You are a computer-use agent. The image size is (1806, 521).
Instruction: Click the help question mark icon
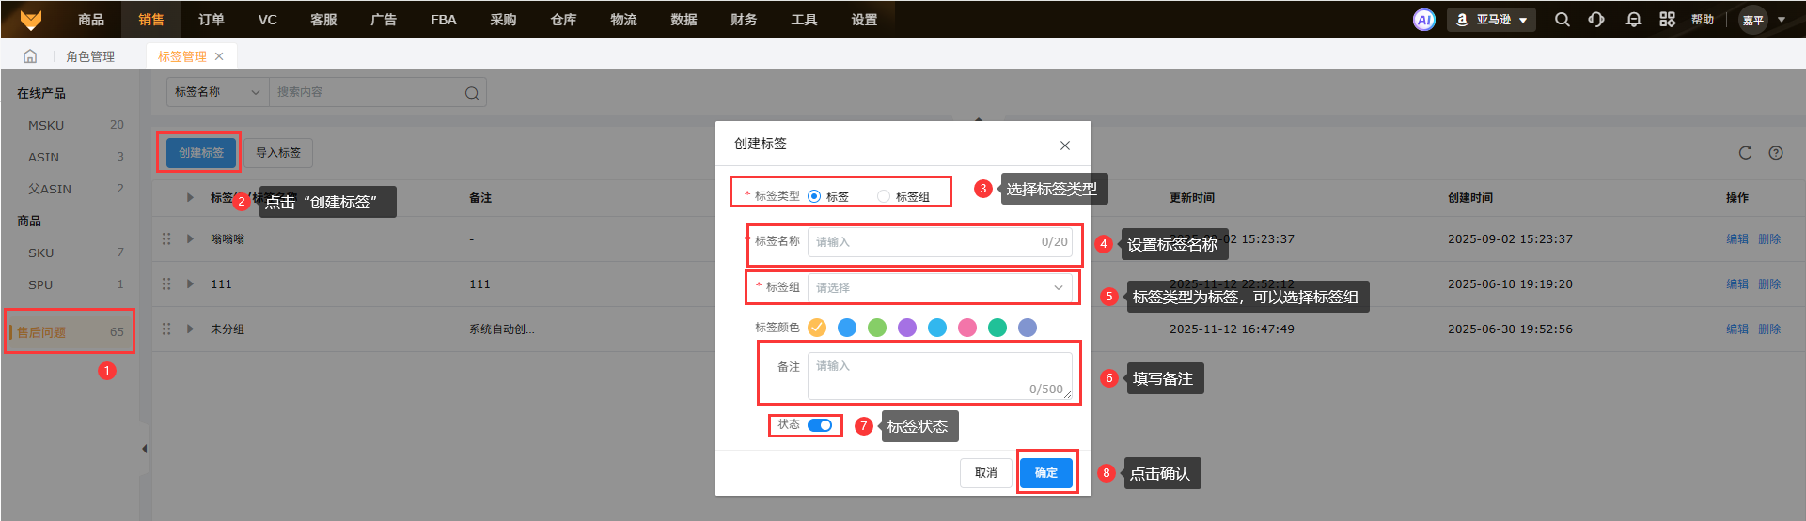tap(1776, 153)
